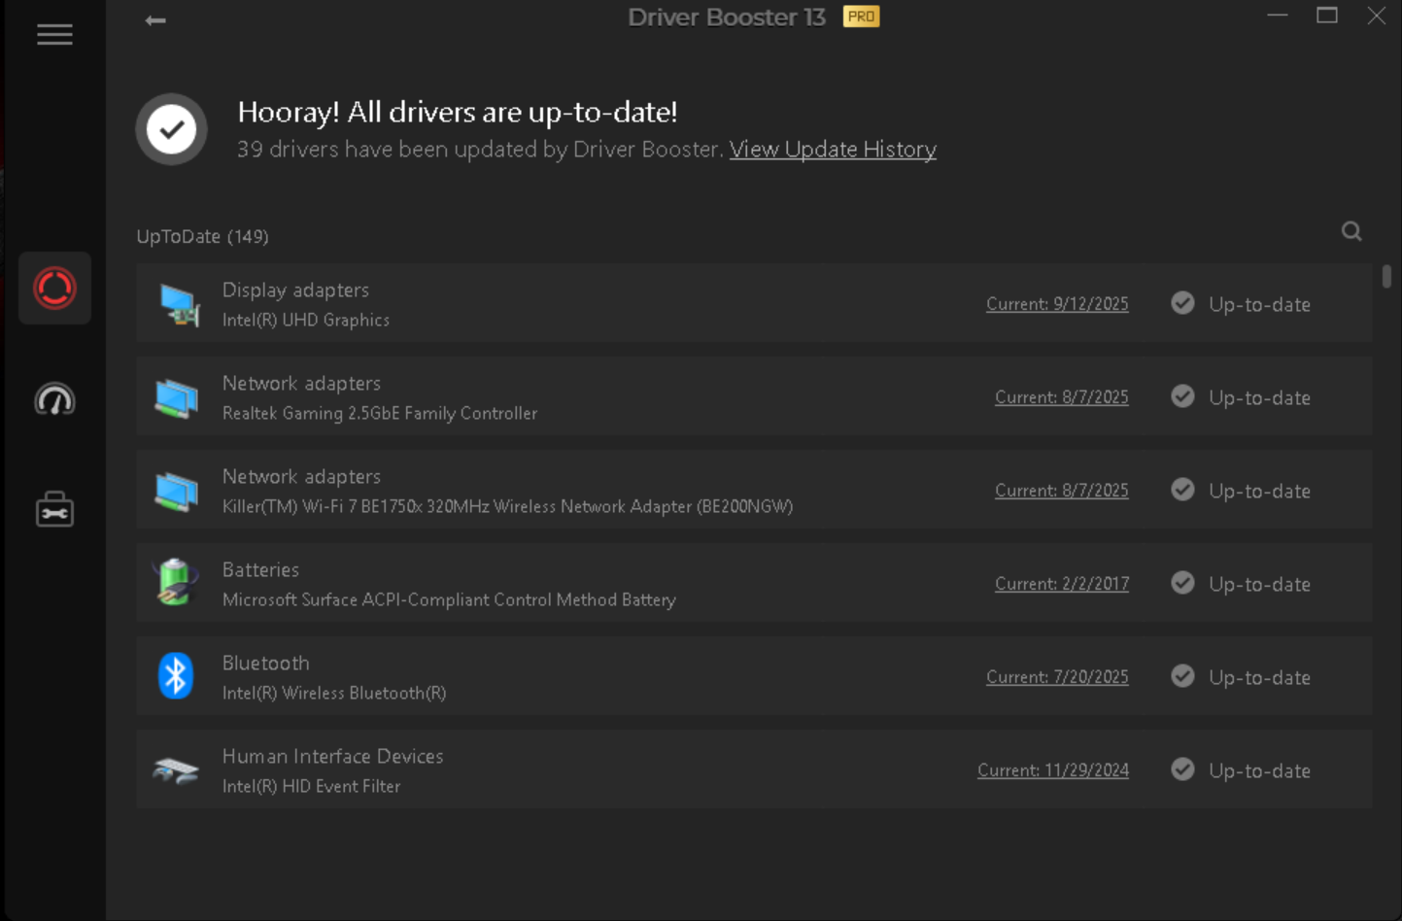
Task: Go back with the arrow icon
Action: pyautogui.click(x=155, y=20)
